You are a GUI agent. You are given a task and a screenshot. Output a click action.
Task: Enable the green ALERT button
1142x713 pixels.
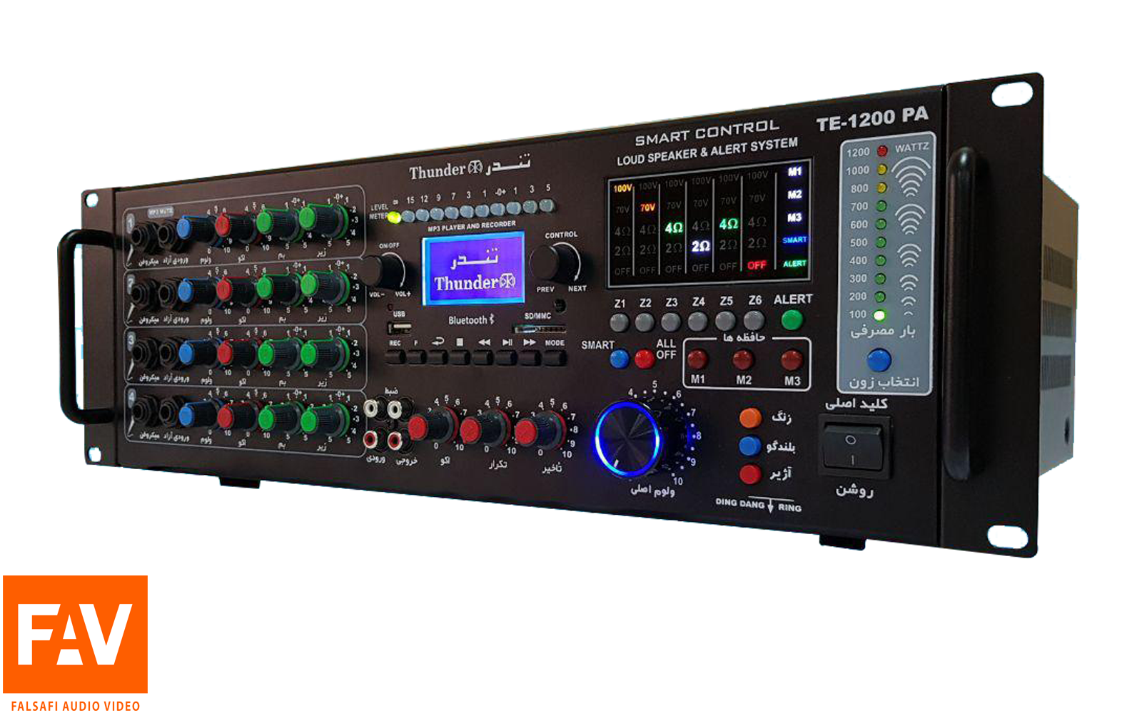791,319
